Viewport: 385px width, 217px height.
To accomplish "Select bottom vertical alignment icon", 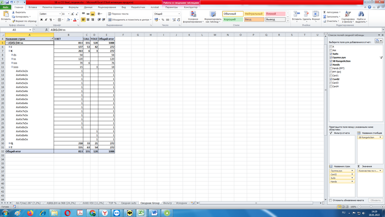I will [x=92, y=14].
